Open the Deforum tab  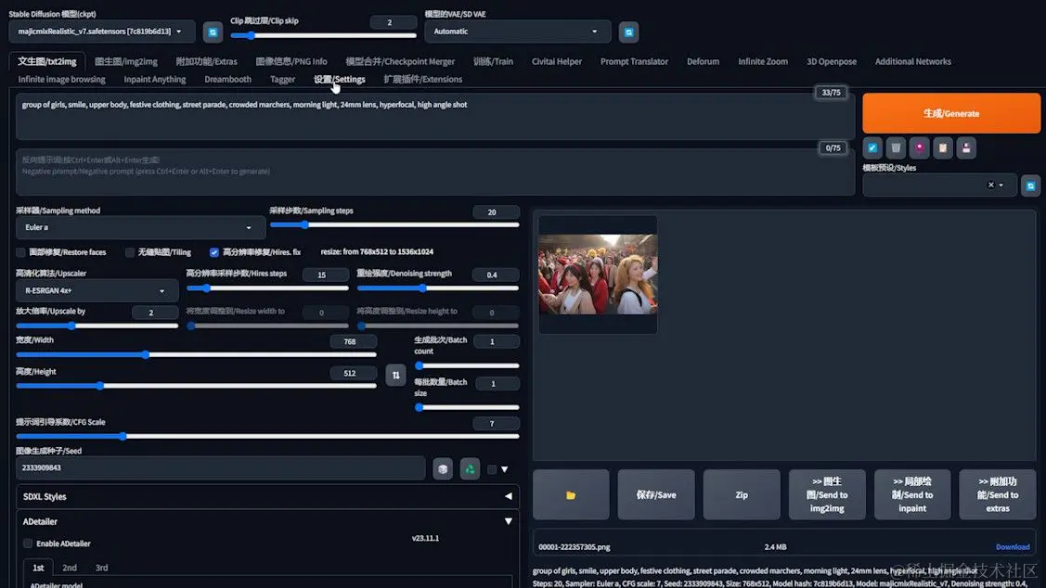coord(704,61)
